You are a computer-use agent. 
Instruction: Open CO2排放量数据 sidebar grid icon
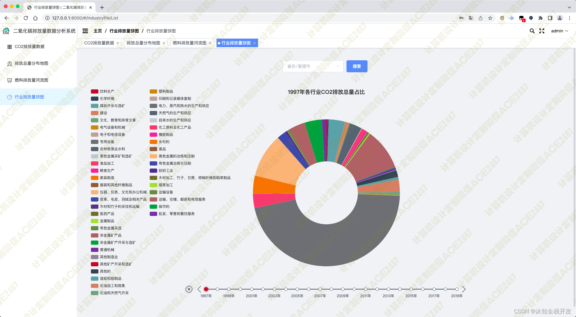coord(10,47)
